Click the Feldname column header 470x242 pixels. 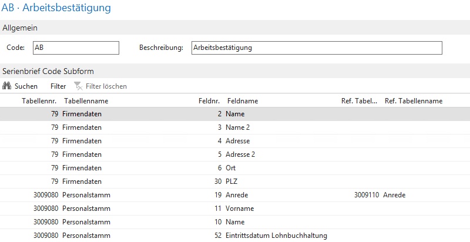[x=242, y=101]
